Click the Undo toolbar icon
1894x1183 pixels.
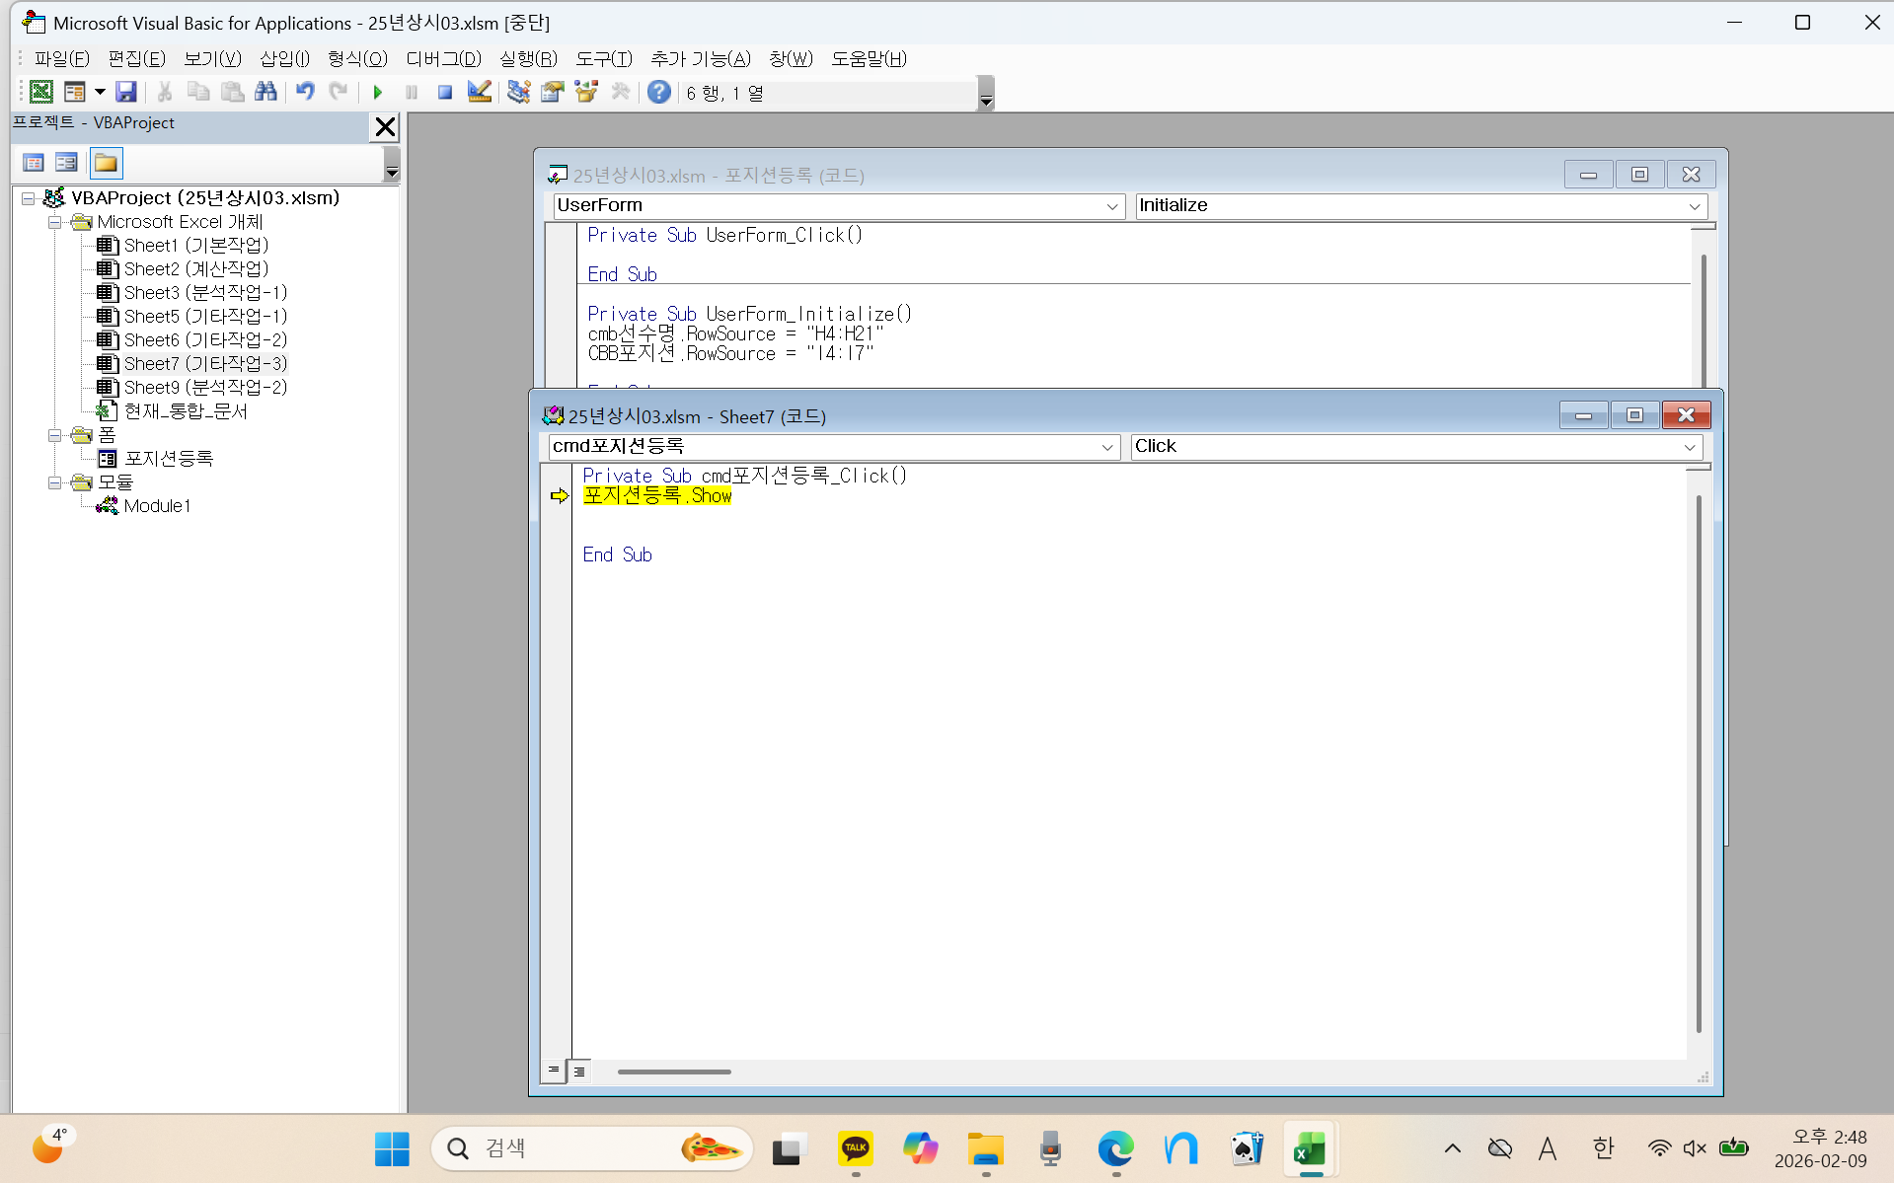(305, 93)
